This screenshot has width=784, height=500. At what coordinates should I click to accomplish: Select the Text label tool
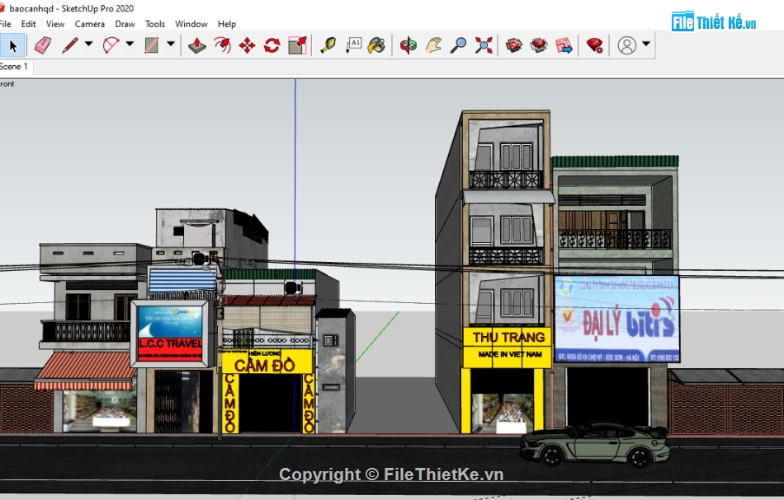[x=353, y=45]
